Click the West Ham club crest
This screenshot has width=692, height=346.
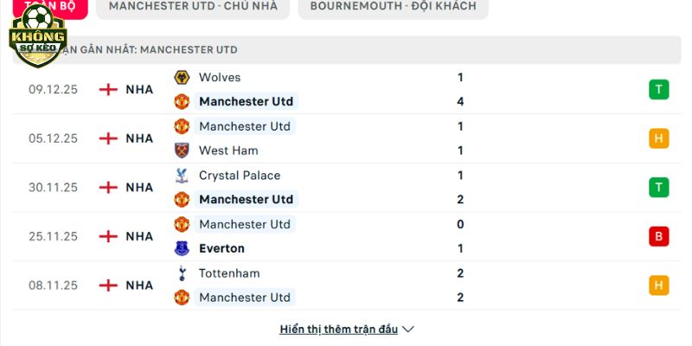click(x=182, y=151)
